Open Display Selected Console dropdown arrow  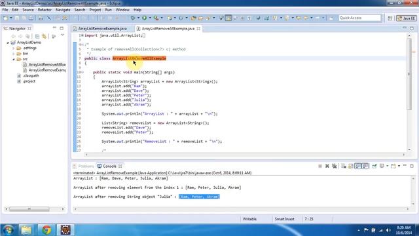pos(387,166)
